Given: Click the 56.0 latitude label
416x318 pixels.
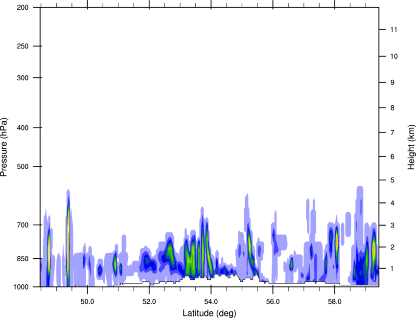Looking at the screenshot, I should pos(273,302).
